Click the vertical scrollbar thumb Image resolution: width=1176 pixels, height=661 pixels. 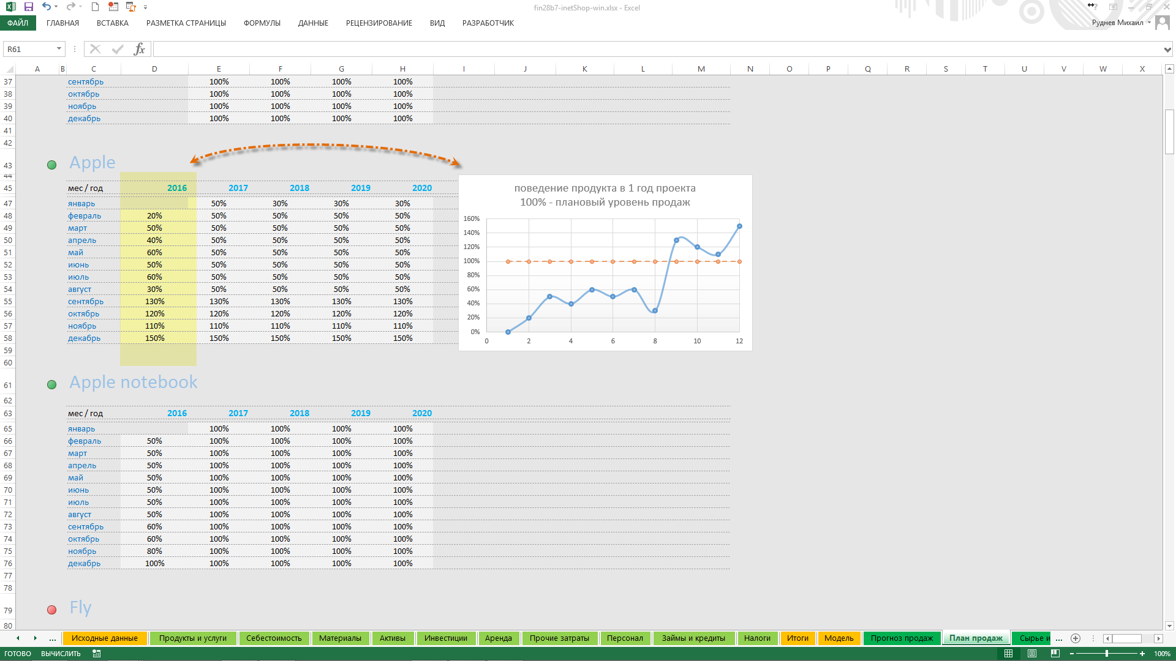[1169, 132]
